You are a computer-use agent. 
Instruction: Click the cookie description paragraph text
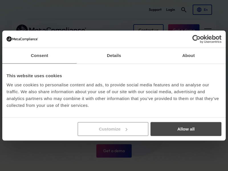coord(113,95)
